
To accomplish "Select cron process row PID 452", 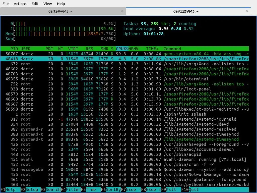I will point(125,164).
